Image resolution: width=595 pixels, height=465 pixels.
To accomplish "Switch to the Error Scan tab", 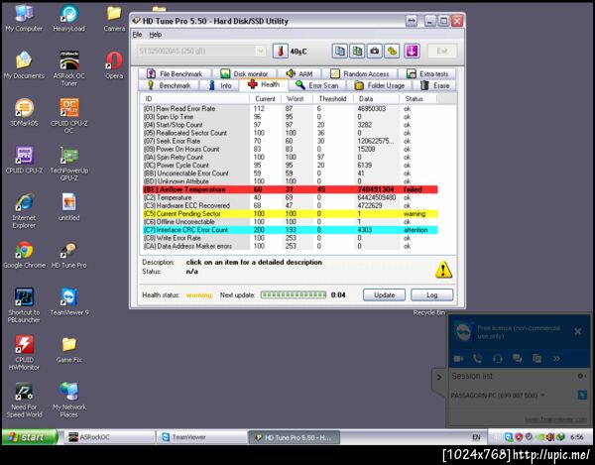I will (x=317, y=85).
